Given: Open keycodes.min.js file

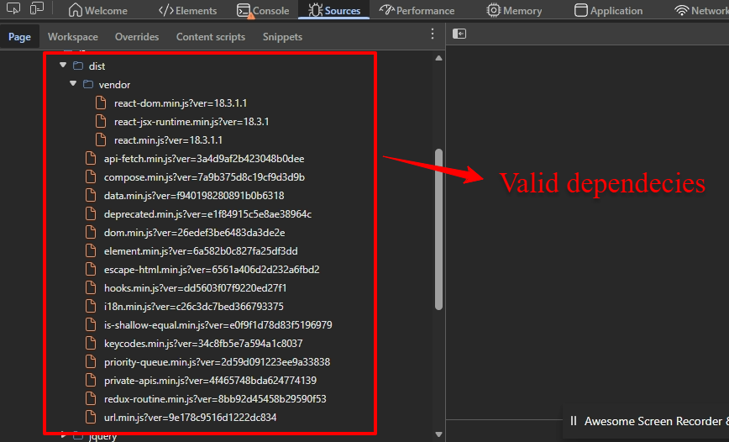Looking at the screenshot, I should tap(203, 344).
